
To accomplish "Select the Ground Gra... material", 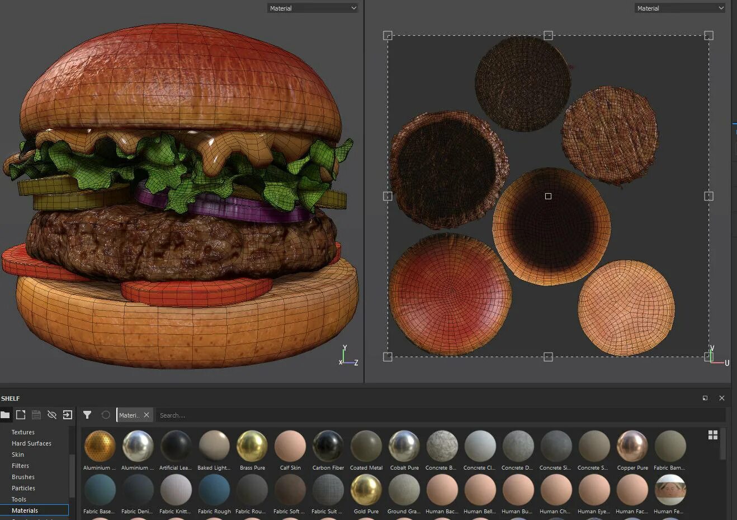I will tap(404, 490).
